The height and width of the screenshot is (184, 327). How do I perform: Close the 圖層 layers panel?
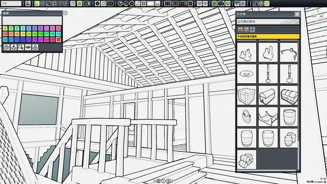(65, 13)
